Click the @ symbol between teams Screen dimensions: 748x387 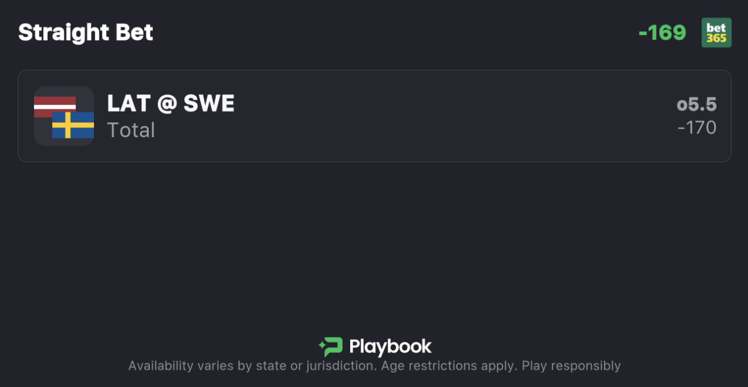[167, 104]
